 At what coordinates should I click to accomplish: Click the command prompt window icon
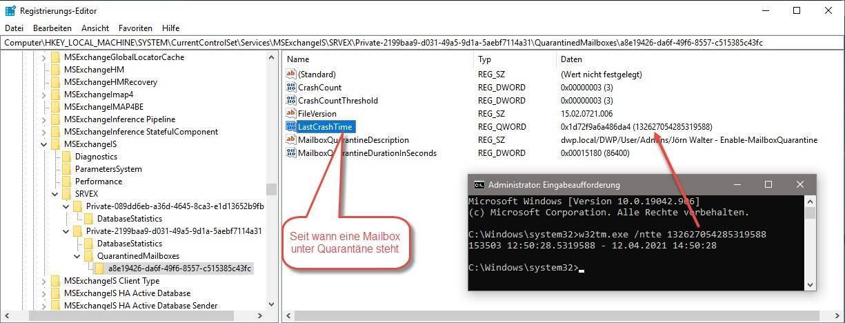tap(479, 185)
